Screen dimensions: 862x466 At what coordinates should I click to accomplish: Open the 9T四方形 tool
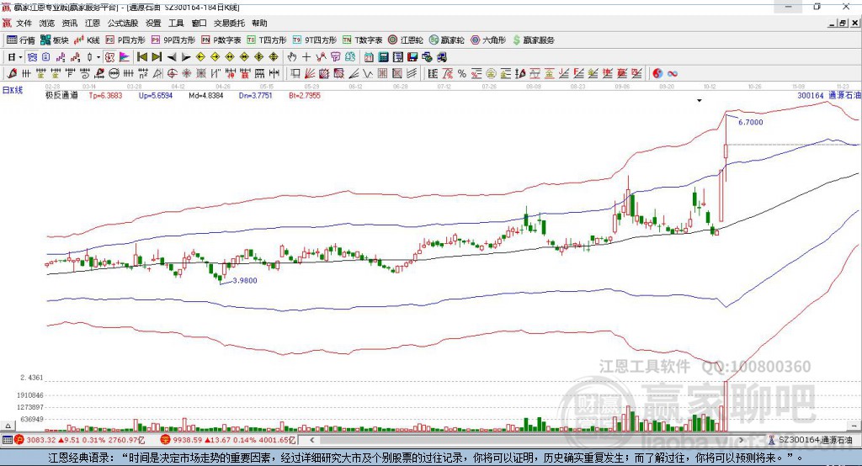(x=315, y=40)
